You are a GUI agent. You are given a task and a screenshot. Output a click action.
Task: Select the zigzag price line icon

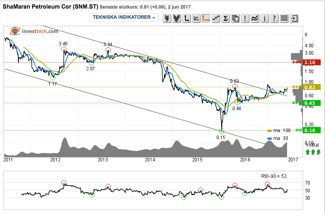pos(216,18)
